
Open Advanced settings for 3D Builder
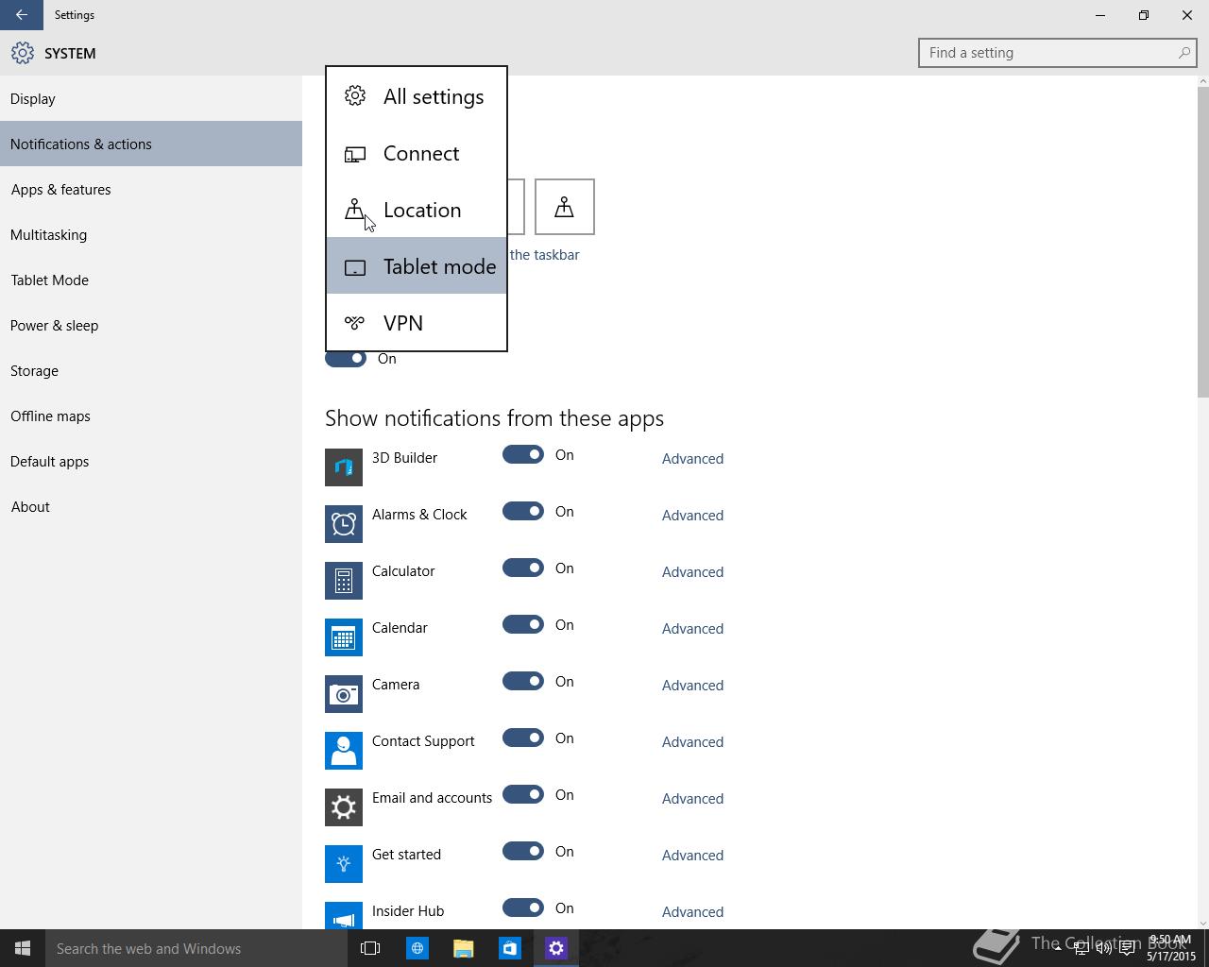(x=692, y=459)
